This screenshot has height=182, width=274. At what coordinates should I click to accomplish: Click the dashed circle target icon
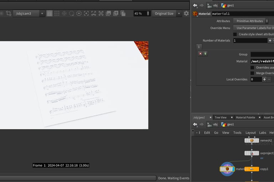[79, 14]
